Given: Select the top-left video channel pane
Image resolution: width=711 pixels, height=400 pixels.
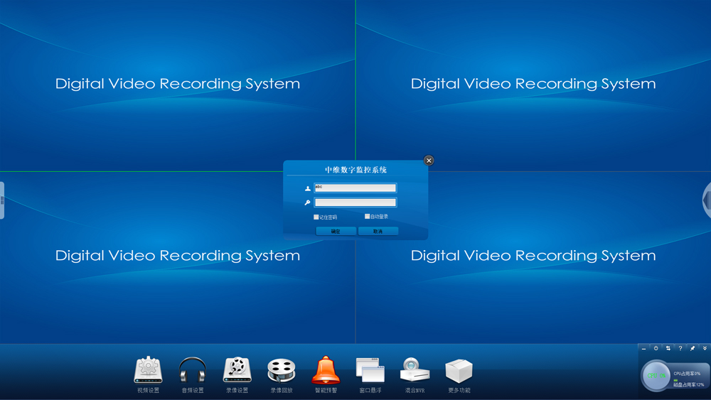Looking at the screenshot, I should click(x=177, y=86).
